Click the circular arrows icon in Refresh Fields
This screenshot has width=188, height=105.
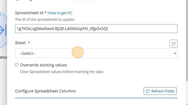tap(148, 91)
